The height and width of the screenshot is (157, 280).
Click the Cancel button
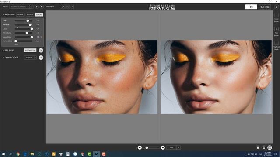(264, 7)
